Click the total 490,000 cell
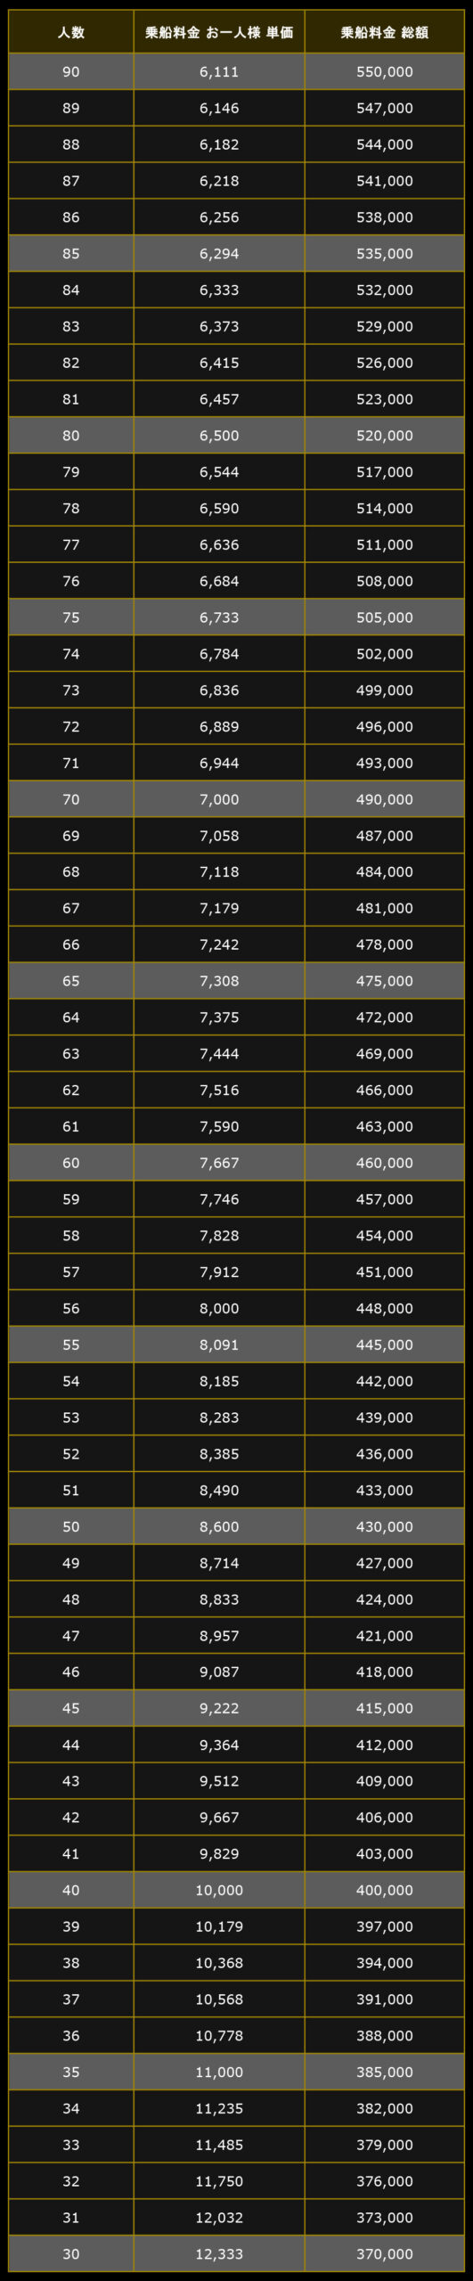Image resolution: width=473 pixels, height=2281 pixels. point(385,799)
